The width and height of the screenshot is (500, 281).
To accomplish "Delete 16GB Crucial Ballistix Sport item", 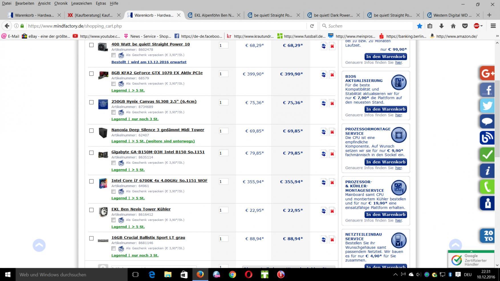I will click(x=332, y=239).
